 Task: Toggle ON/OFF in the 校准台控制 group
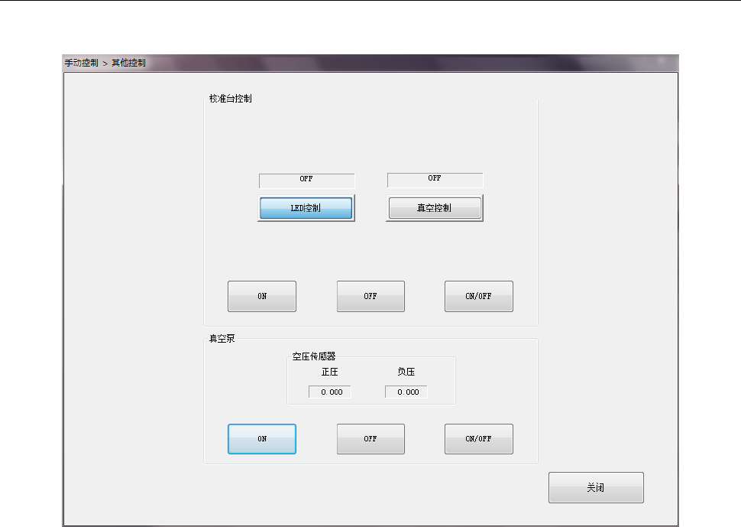(479, 296)
